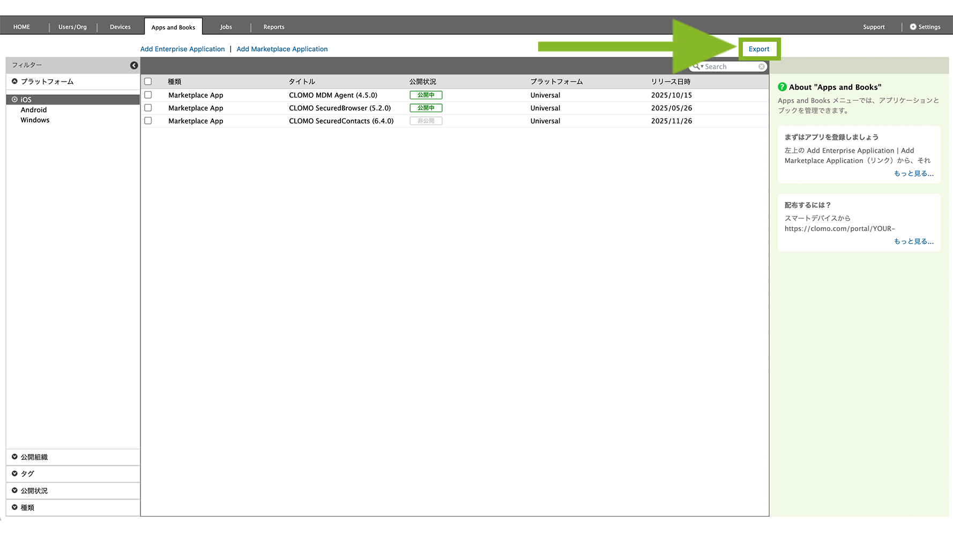Viewport: 953px width, 536px height.
Task: Clear search field with X icon
Action: point(762,66)
